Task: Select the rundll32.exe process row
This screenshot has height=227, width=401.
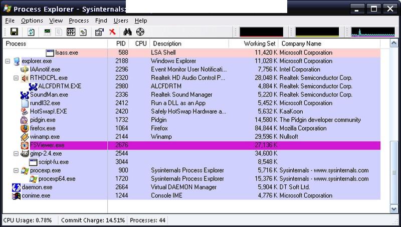Action: tap(191, 103)
